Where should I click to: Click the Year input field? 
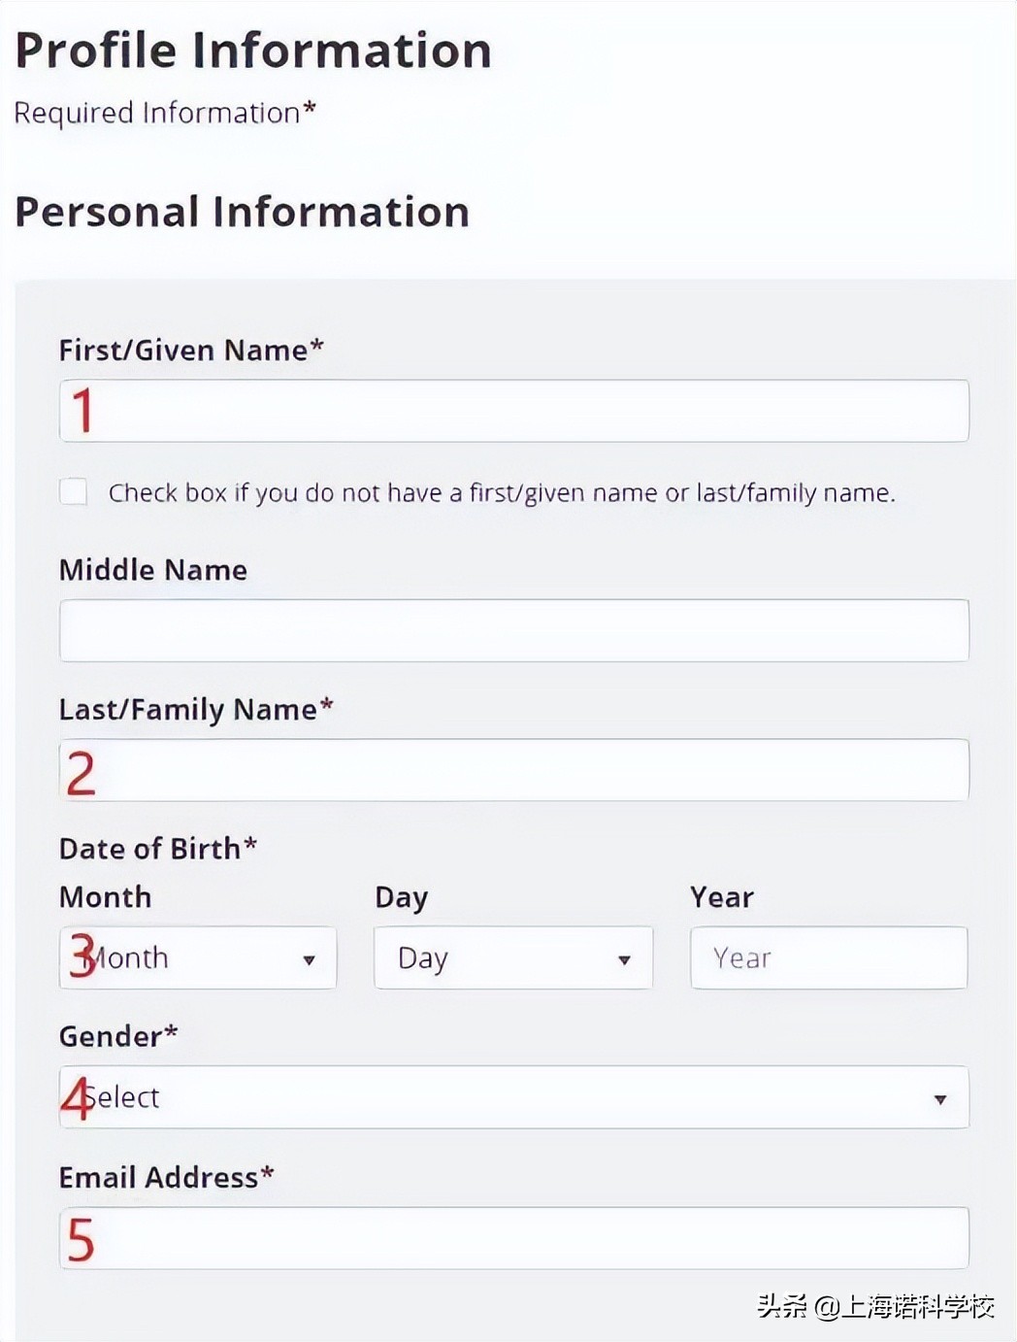[829, 958]
